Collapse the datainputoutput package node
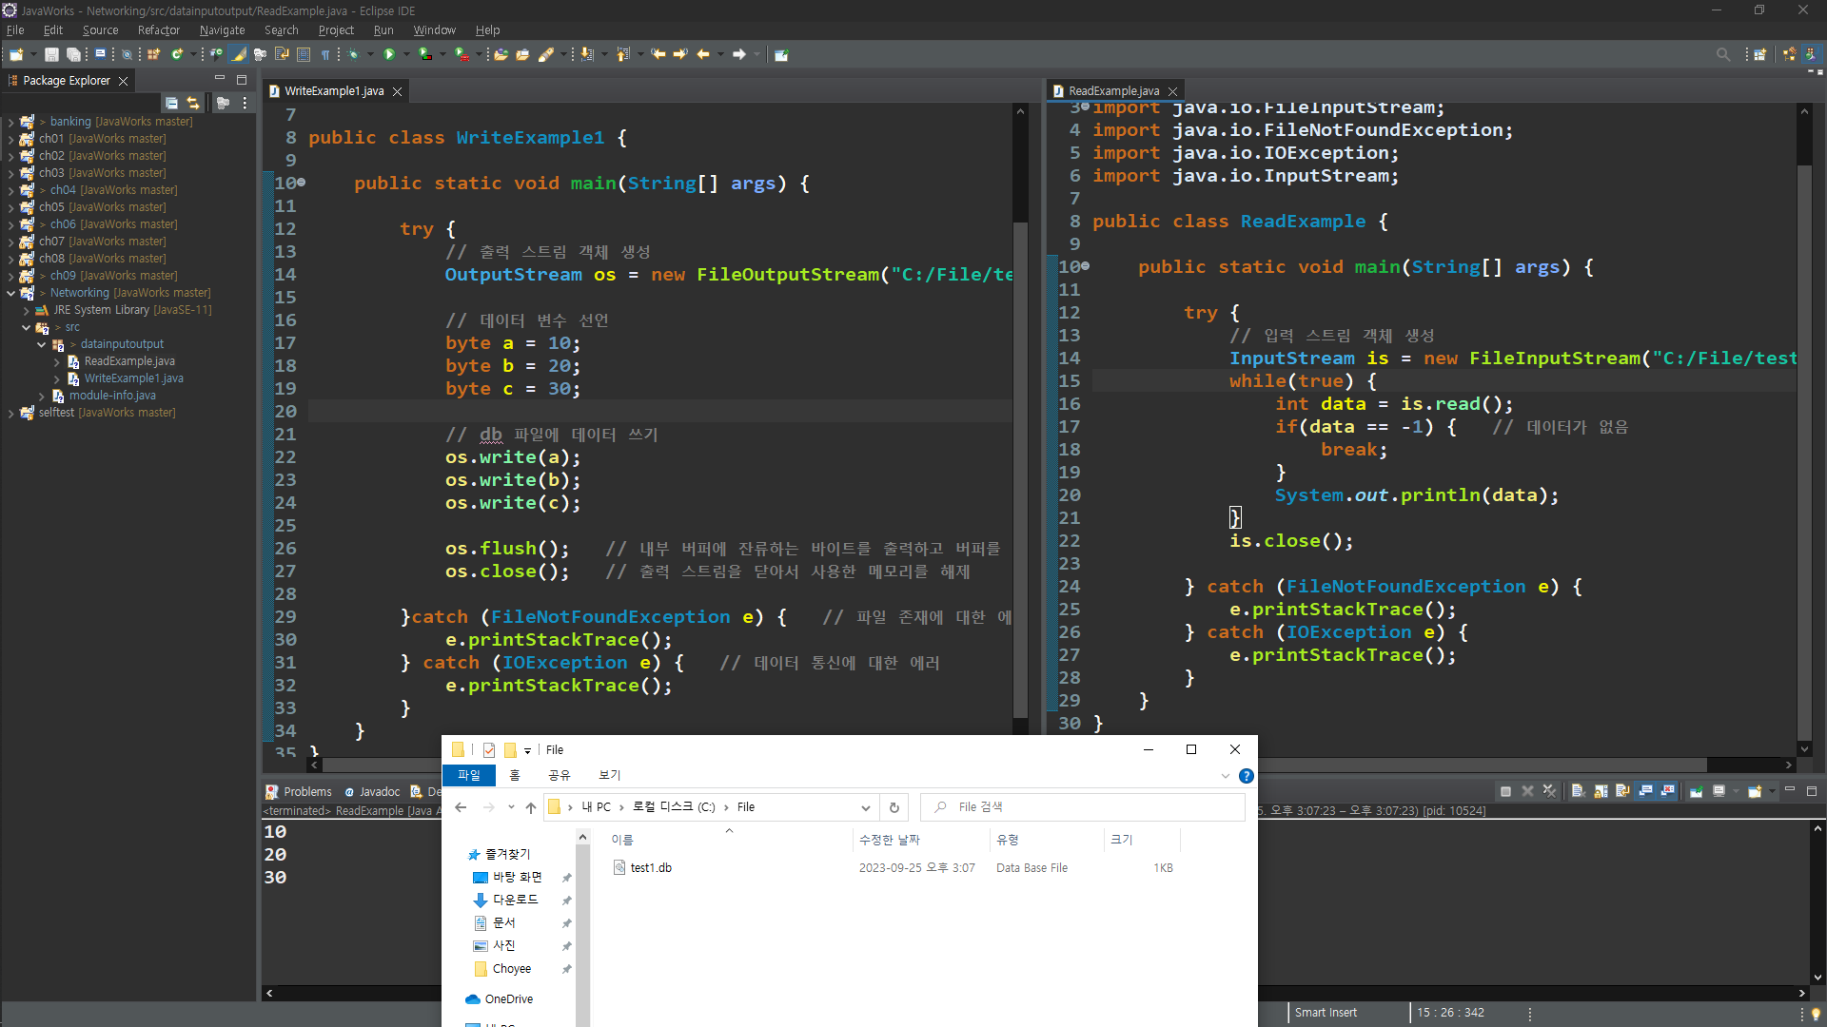 (41, 344)
